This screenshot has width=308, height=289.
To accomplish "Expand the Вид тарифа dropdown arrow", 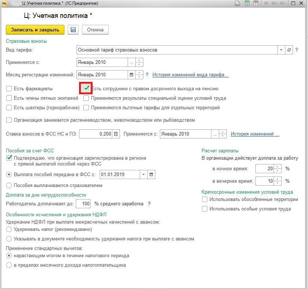I will click(x=281, y=50).
